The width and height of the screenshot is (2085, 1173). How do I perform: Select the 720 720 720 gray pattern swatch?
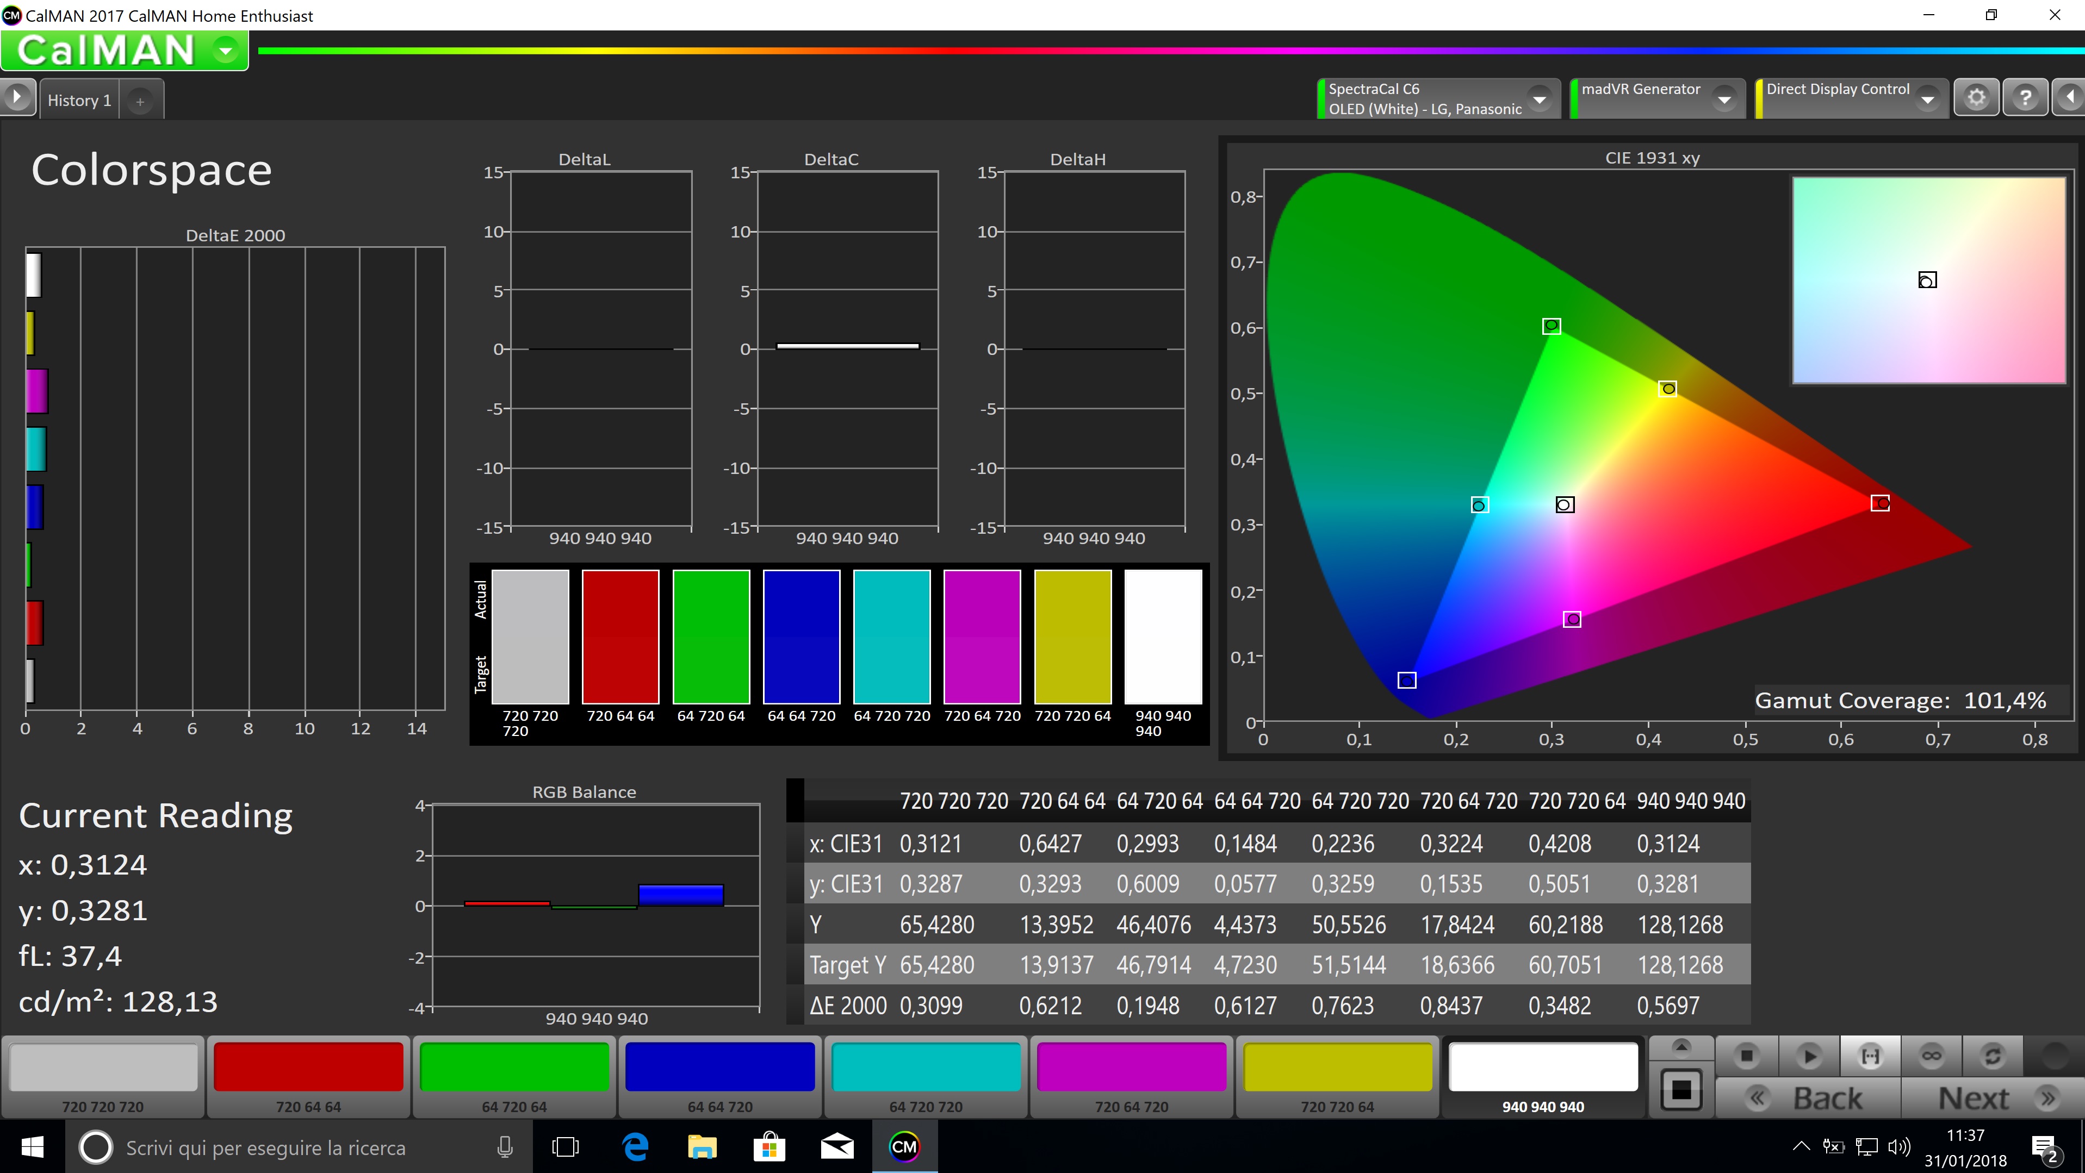103,1077
